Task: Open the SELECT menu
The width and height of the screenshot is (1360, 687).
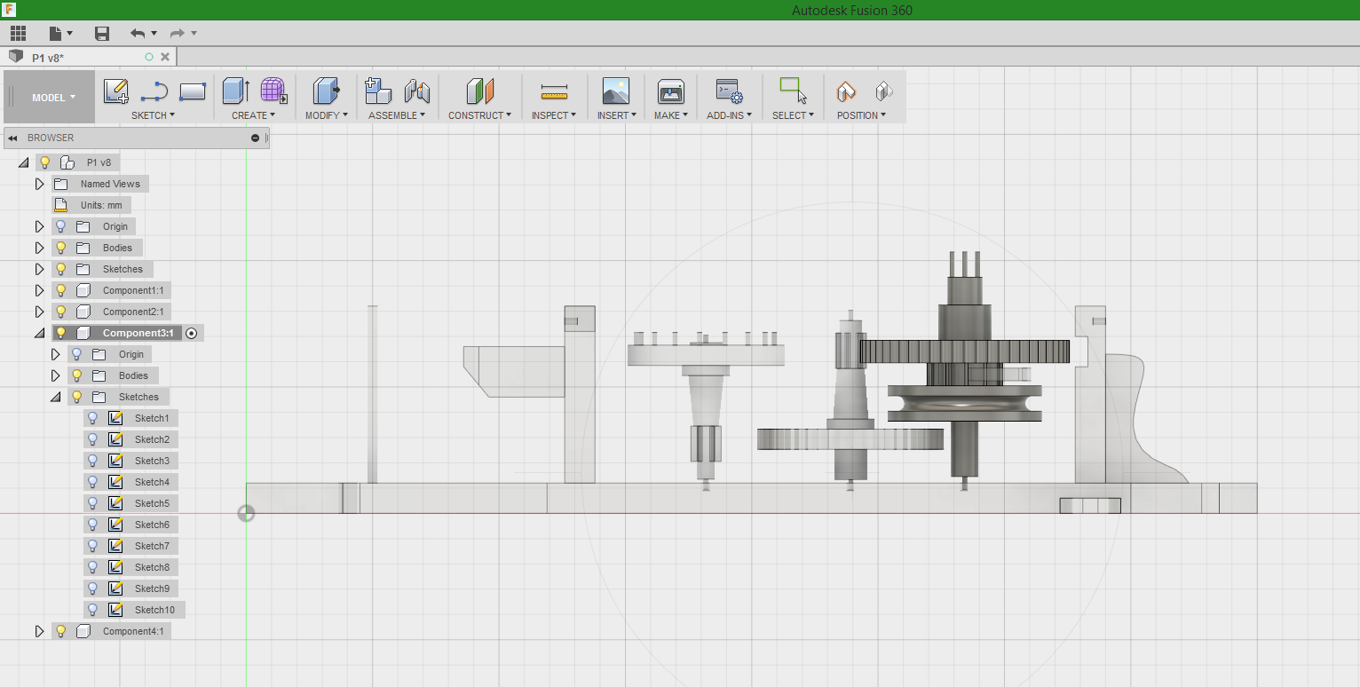Action: point(793,115)
